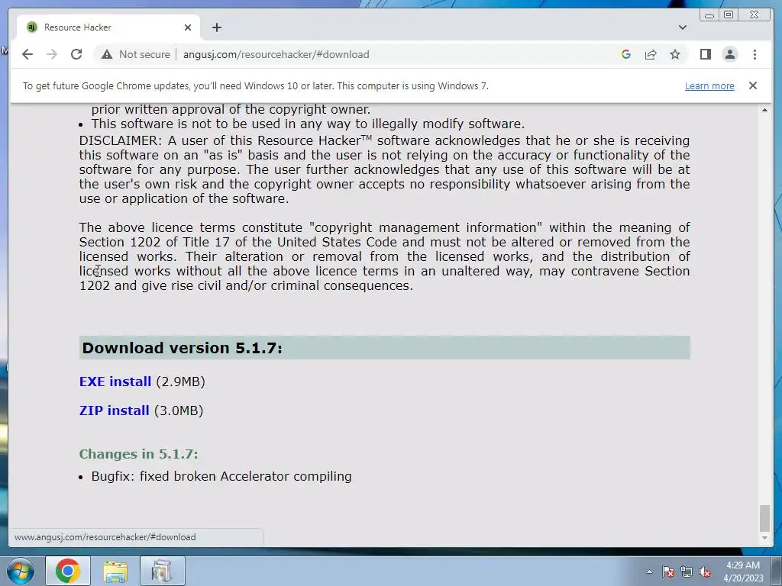Click the '(2.9MB)' file size text

[180, 382]
